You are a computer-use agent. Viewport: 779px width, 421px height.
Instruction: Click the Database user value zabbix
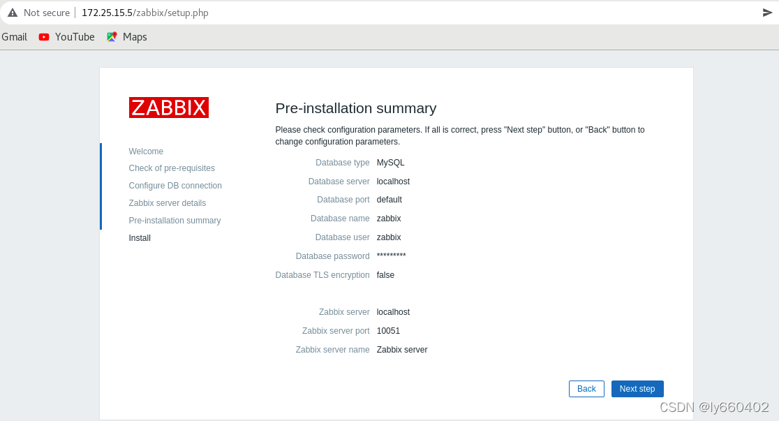pos(389,237)
